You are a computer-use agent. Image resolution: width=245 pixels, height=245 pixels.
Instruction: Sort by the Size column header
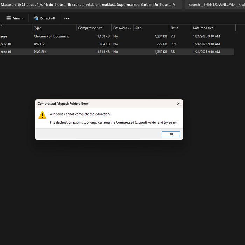tap(151, 28)
